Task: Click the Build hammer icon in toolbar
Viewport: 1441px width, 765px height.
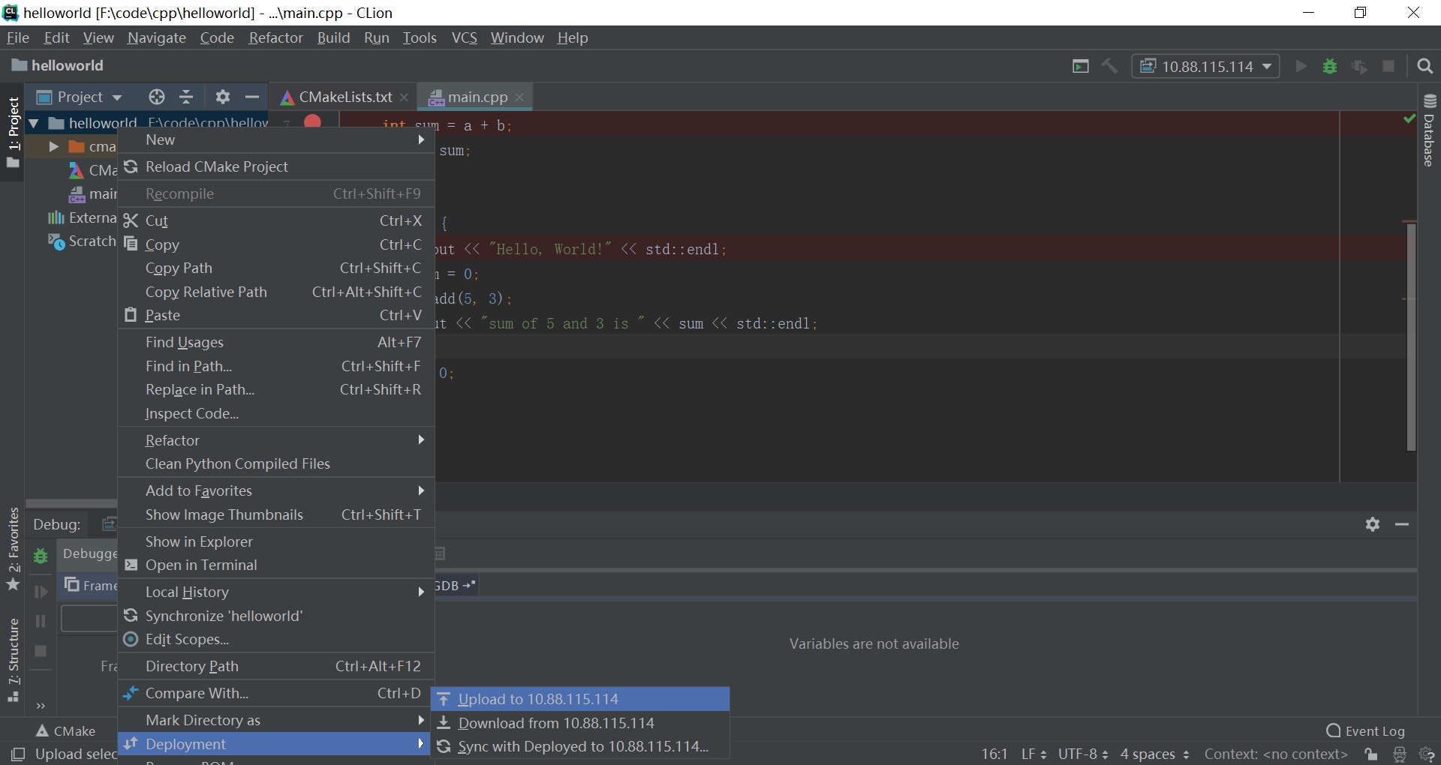Action: [x=1109, y=66]
